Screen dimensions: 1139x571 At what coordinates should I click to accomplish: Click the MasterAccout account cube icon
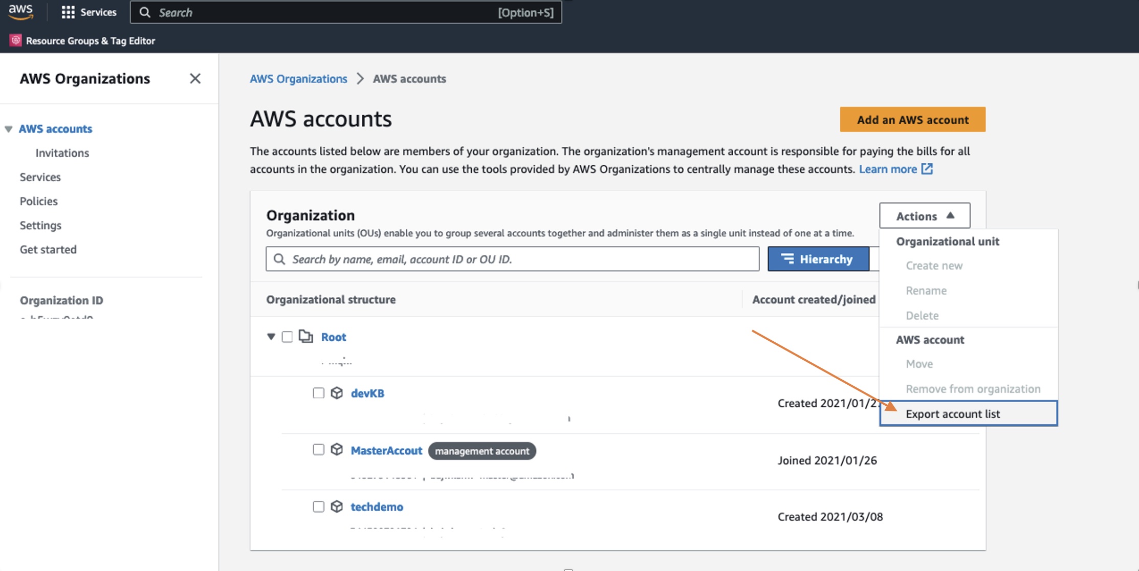pyautogui.click(x=337, y=449)
